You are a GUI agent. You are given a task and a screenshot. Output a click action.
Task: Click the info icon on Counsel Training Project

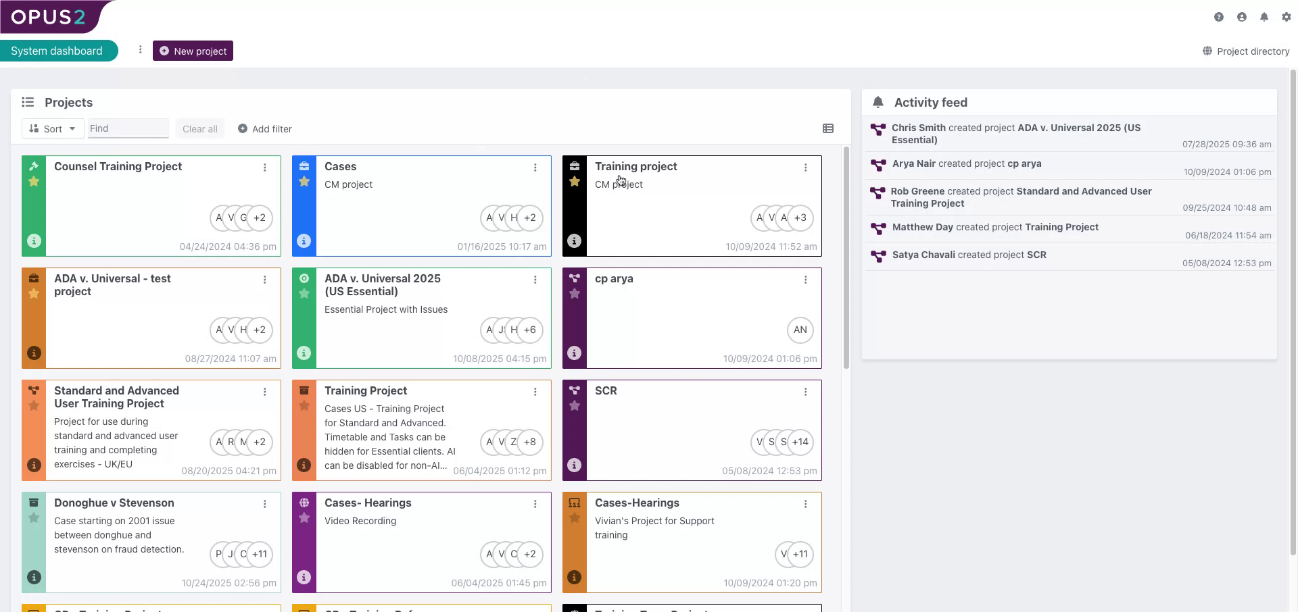[34, 240]
